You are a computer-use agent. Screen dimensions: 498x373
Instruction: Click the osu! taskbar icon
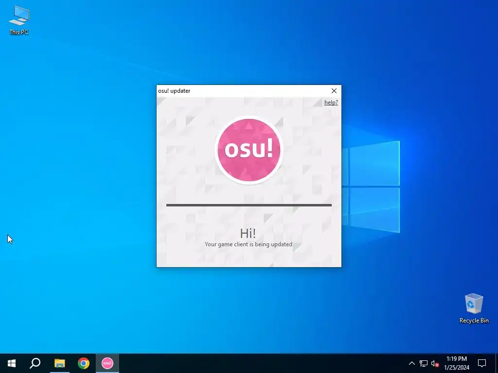(107, 363)
